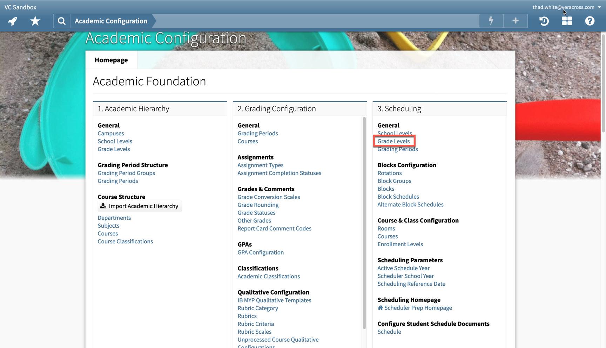606x348 pixels.
Task: Open favorites with the star icon
Action: (x=35, y=21)
